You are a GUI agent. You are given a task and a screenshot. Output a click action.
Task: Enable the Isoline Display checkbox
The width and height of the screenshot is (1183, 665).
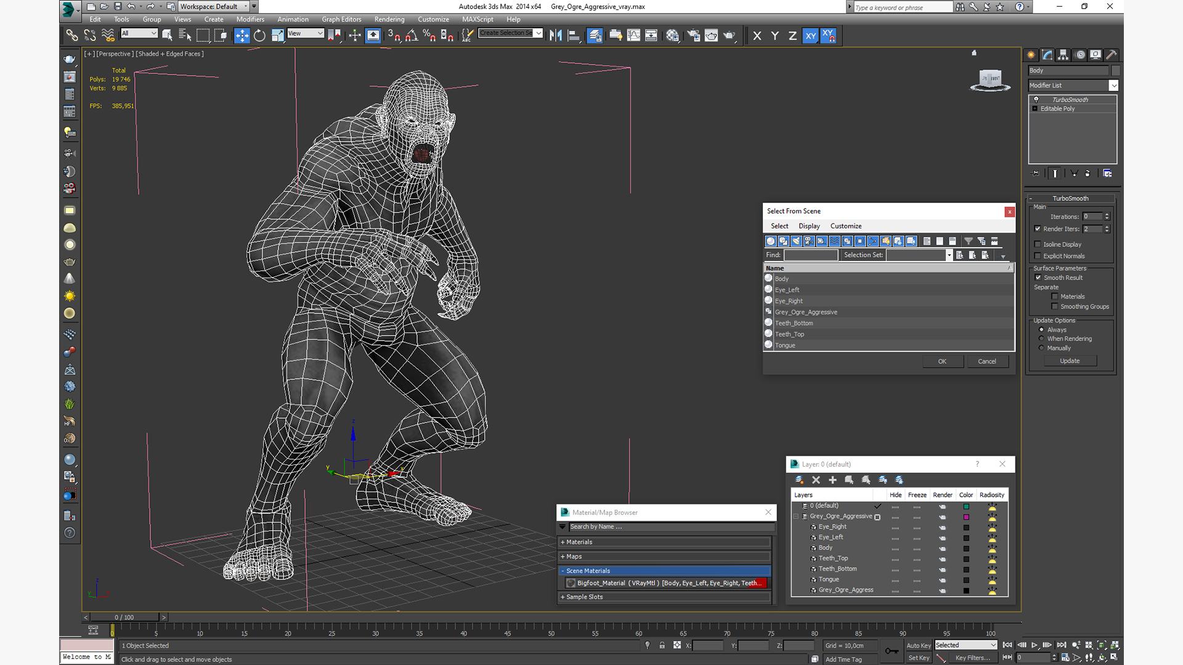(x=1038, y=244)
